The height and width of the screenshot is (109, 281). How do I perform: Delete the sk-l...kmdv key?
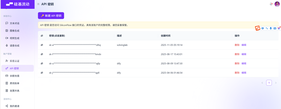(x=237, y=54)
